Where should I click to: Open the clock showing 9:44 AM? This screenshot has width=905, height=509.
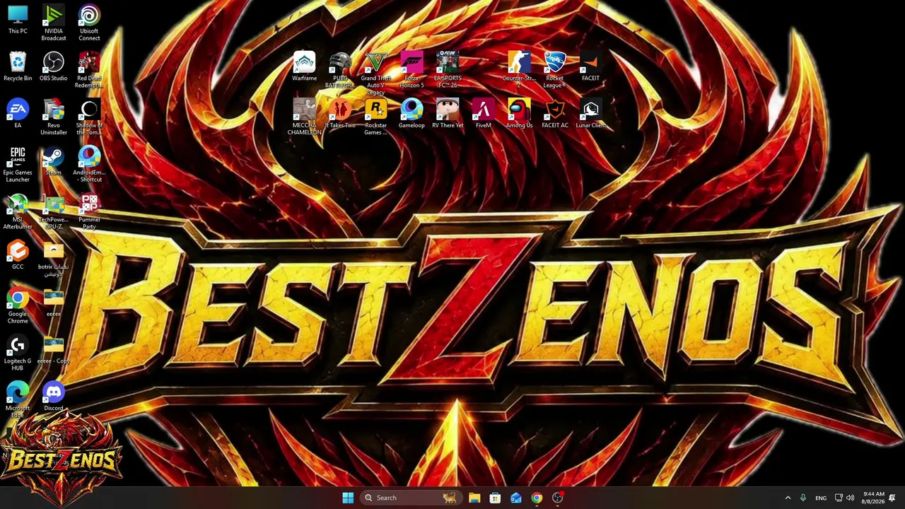coord(874,498)
